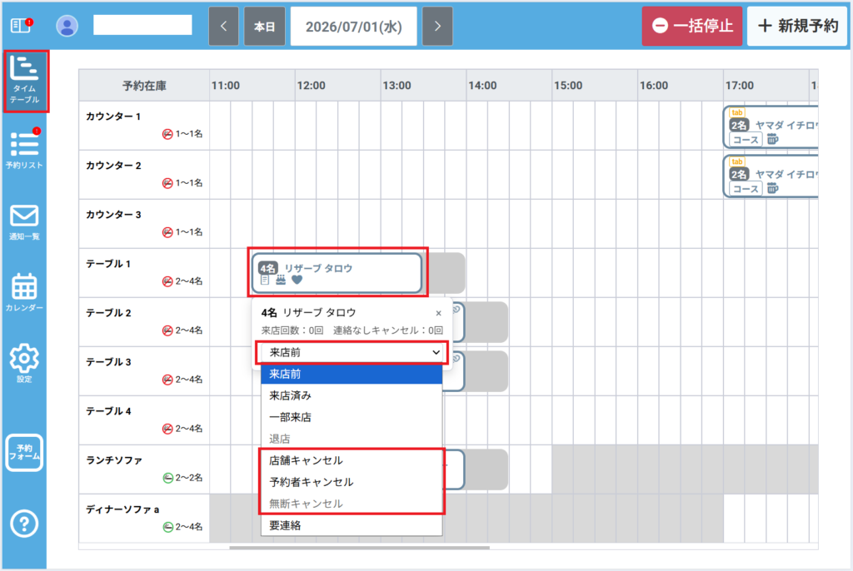Viewport: 853px width, 571px height.
Task: Close the reservation popup with ×
Action: pos(438,313)
